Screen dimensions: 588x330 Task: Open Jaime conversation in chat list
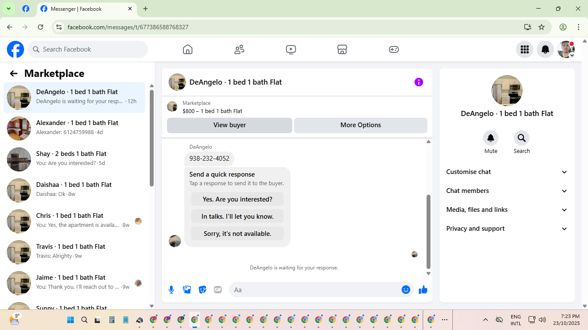pyautogui.click(x=74, y=283)
